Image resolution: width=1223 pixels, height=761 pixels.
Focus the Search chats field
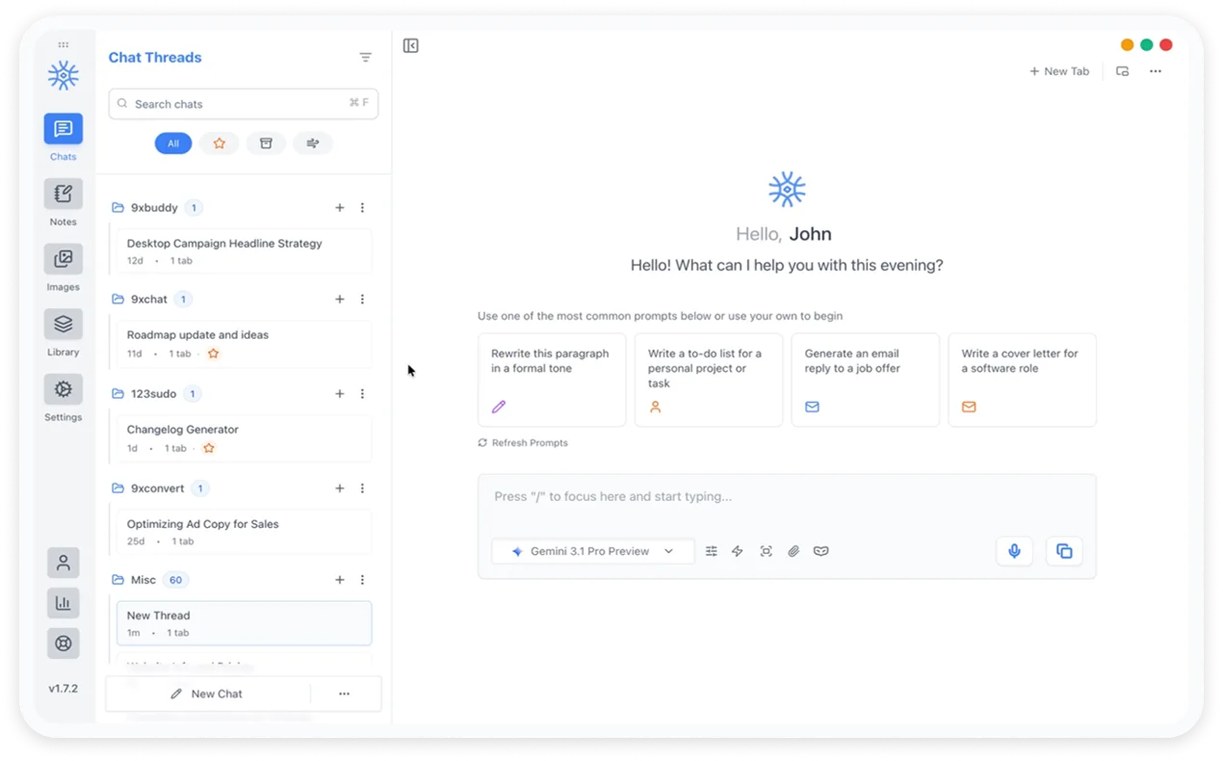244,104
